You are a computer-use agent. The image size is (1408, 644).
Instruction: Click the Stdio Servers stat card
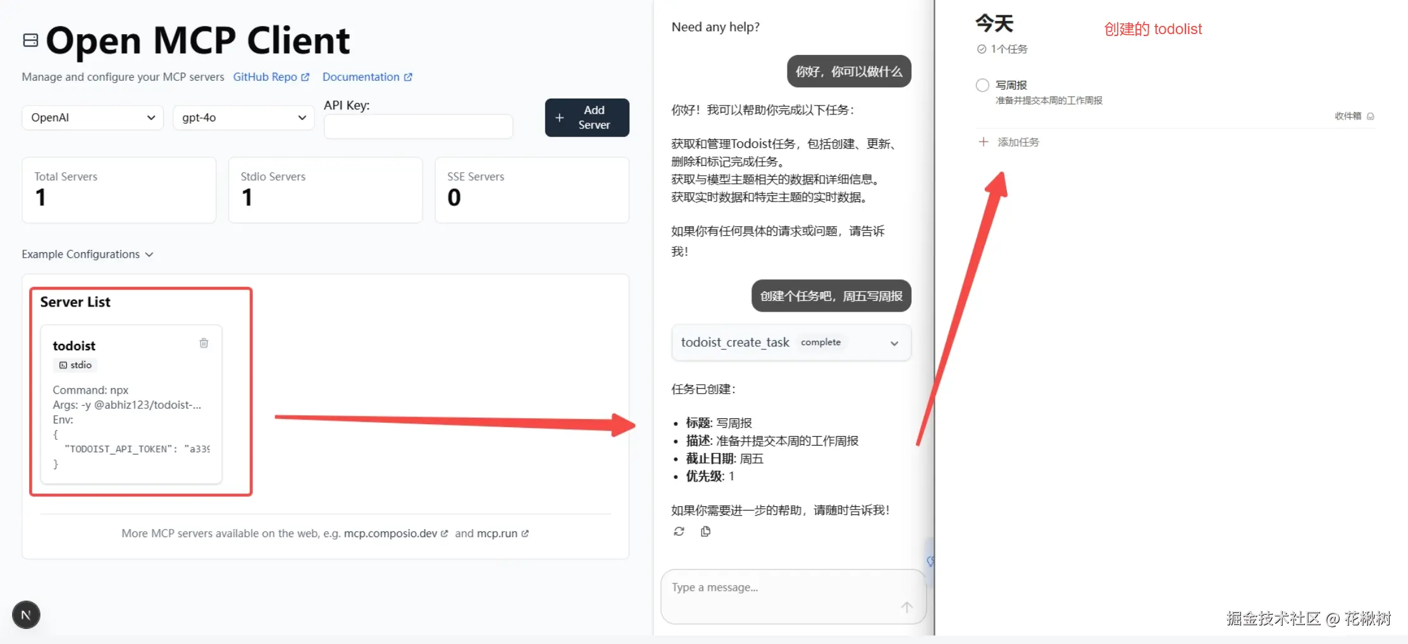tap(325, 190)
